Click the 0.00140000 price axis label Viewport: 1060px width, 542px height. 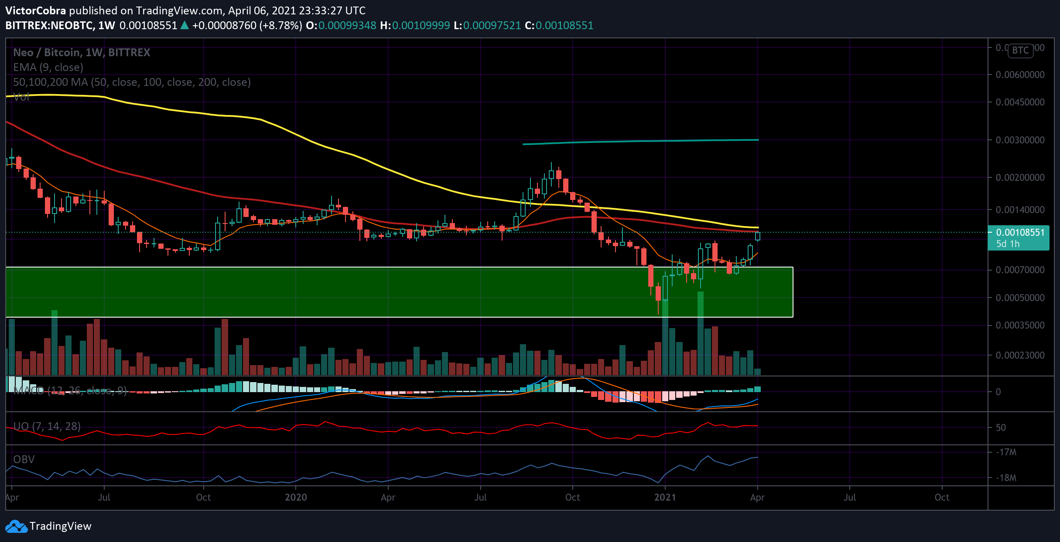(x=1020, y=210)
